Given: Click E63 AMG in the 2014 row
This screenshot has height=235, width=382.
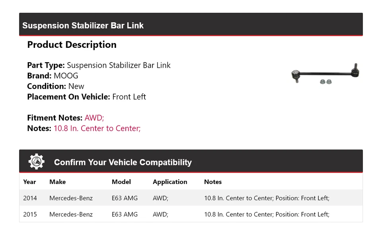Looking at the screenshot, I should click(x=125, y=198).
